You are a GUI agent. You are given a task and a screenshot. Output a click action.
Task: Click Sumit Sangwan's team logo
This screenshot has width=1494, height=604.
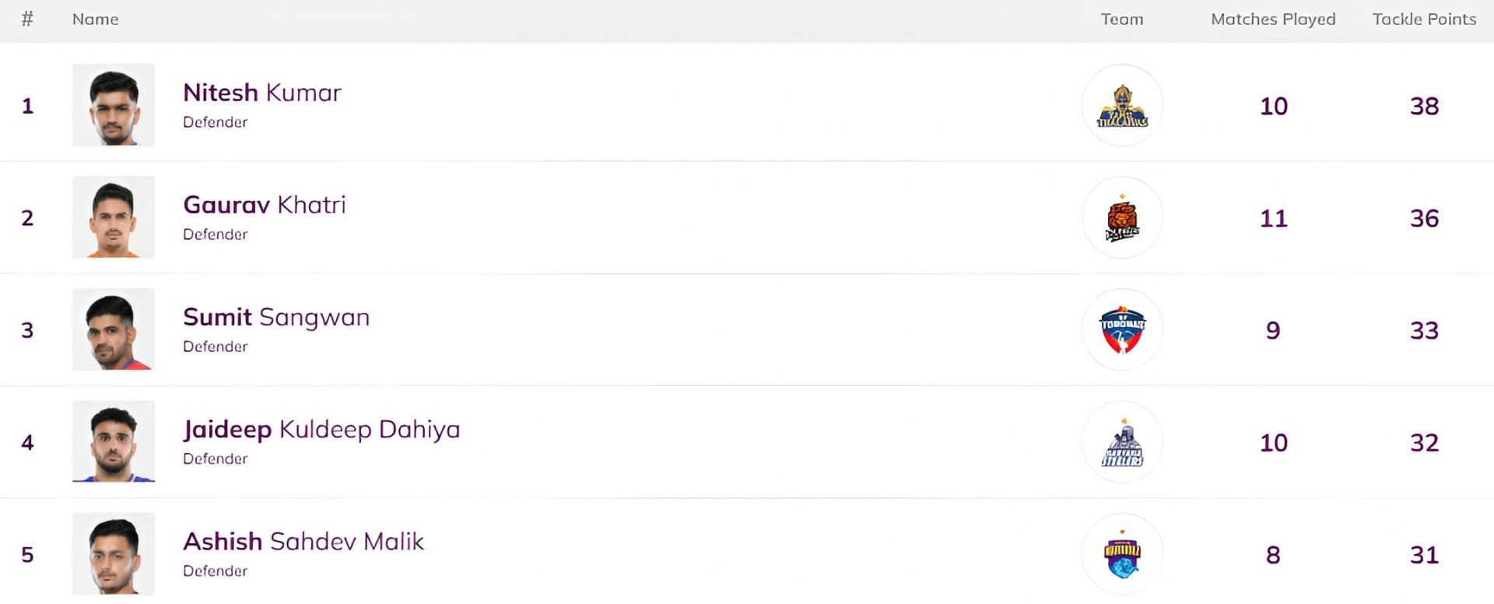tap(1122, 330)
